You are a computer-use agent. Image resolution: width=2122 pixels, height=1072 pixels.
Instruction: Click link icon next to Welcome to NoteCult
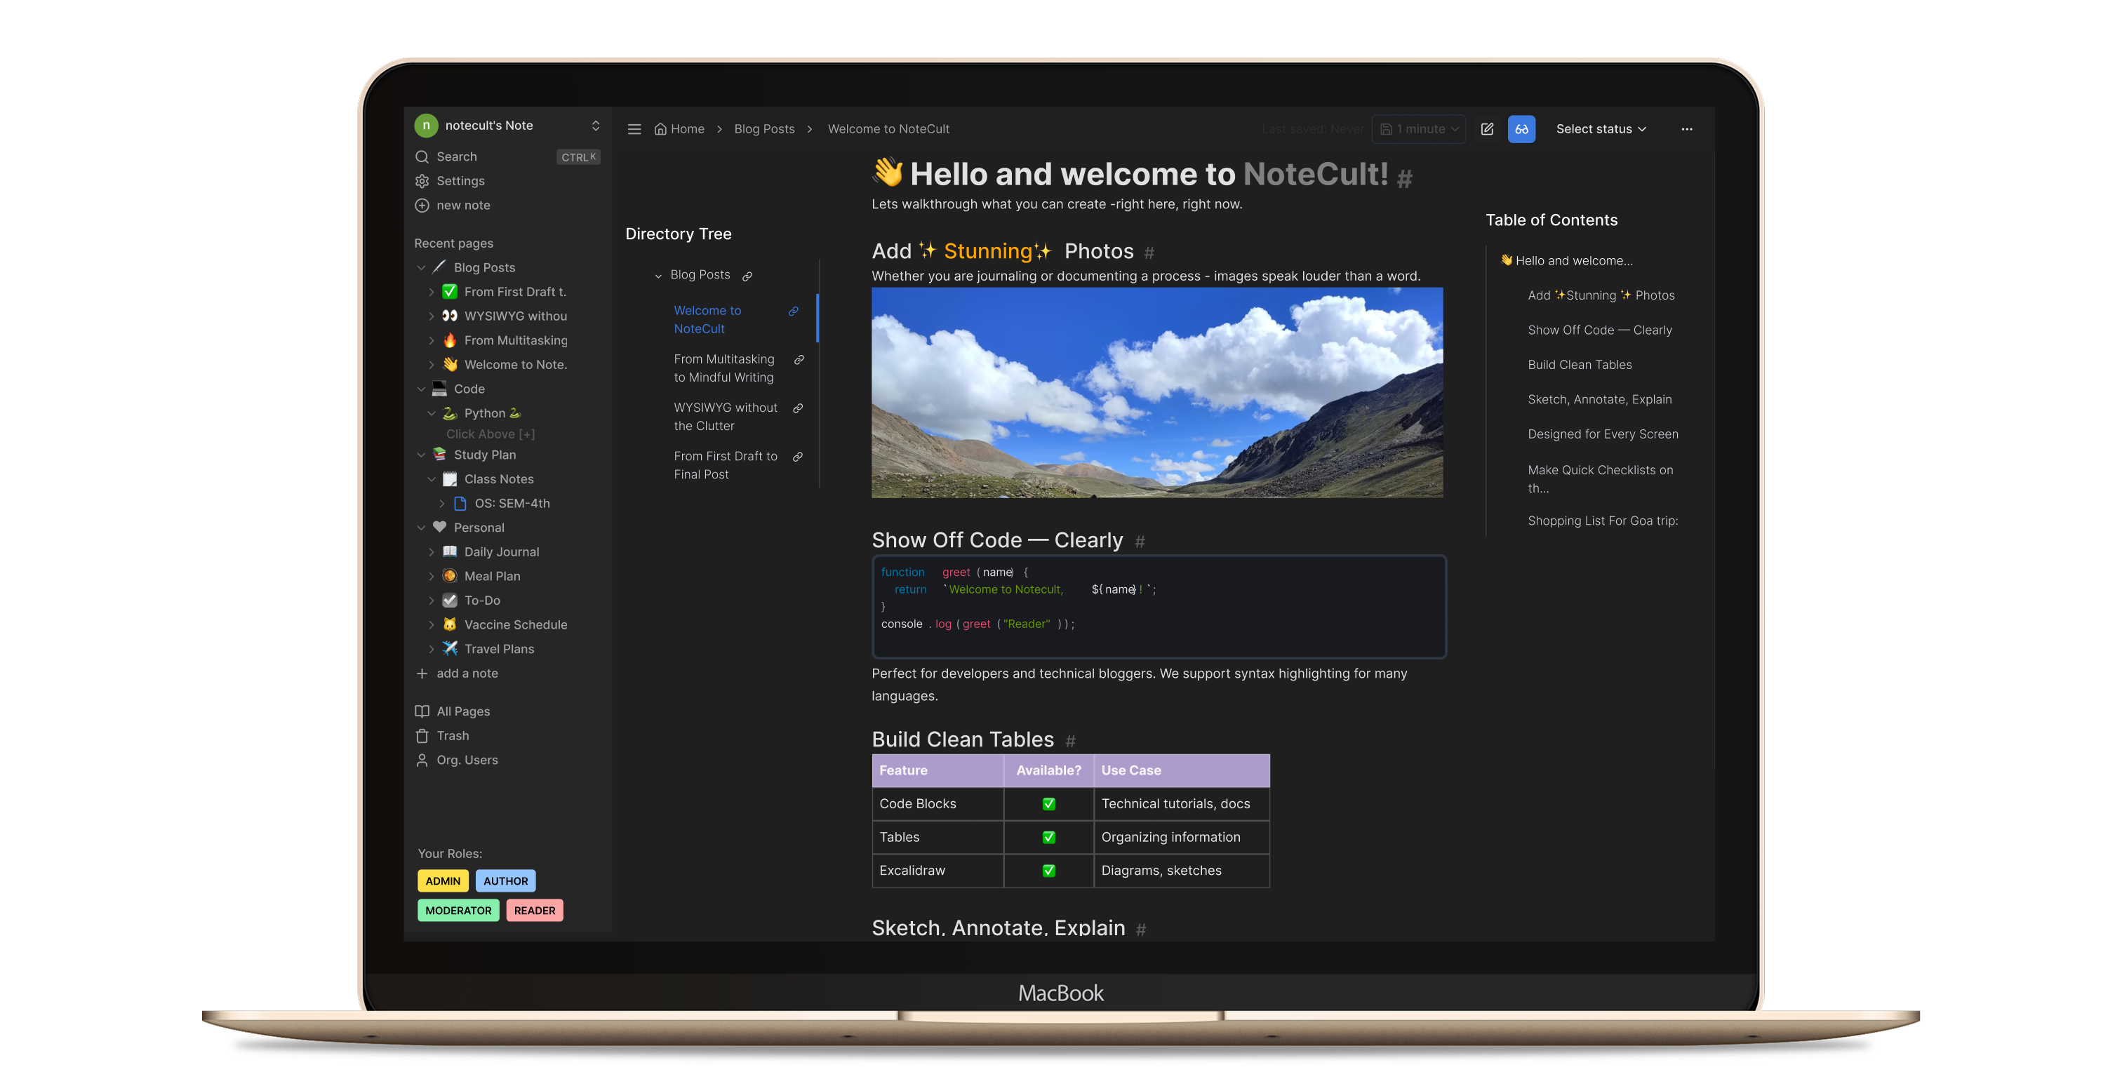tap(793, 311)
